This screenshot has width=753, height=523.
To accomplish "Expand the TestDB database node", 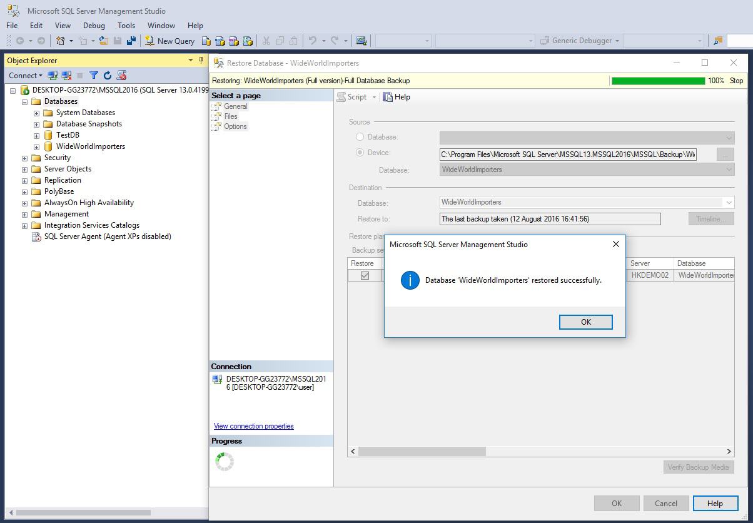I will (36, 135).
